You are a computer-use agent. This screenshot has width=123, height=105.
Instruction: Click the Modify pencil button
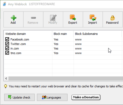coord(53,19)
